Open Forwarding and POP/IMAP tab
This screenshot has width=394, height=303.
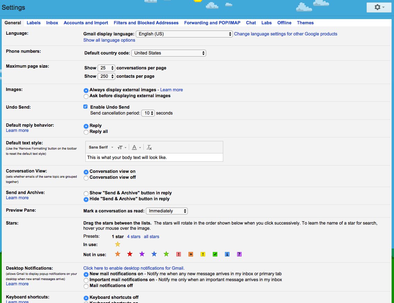(212, 23)
